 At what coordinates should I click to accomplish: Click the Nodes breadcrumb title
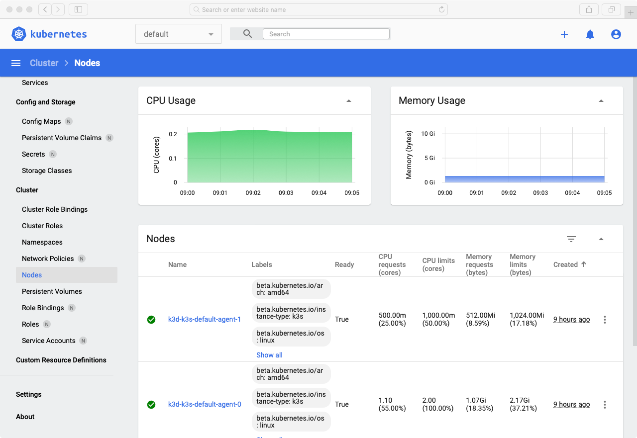(87, 63)
